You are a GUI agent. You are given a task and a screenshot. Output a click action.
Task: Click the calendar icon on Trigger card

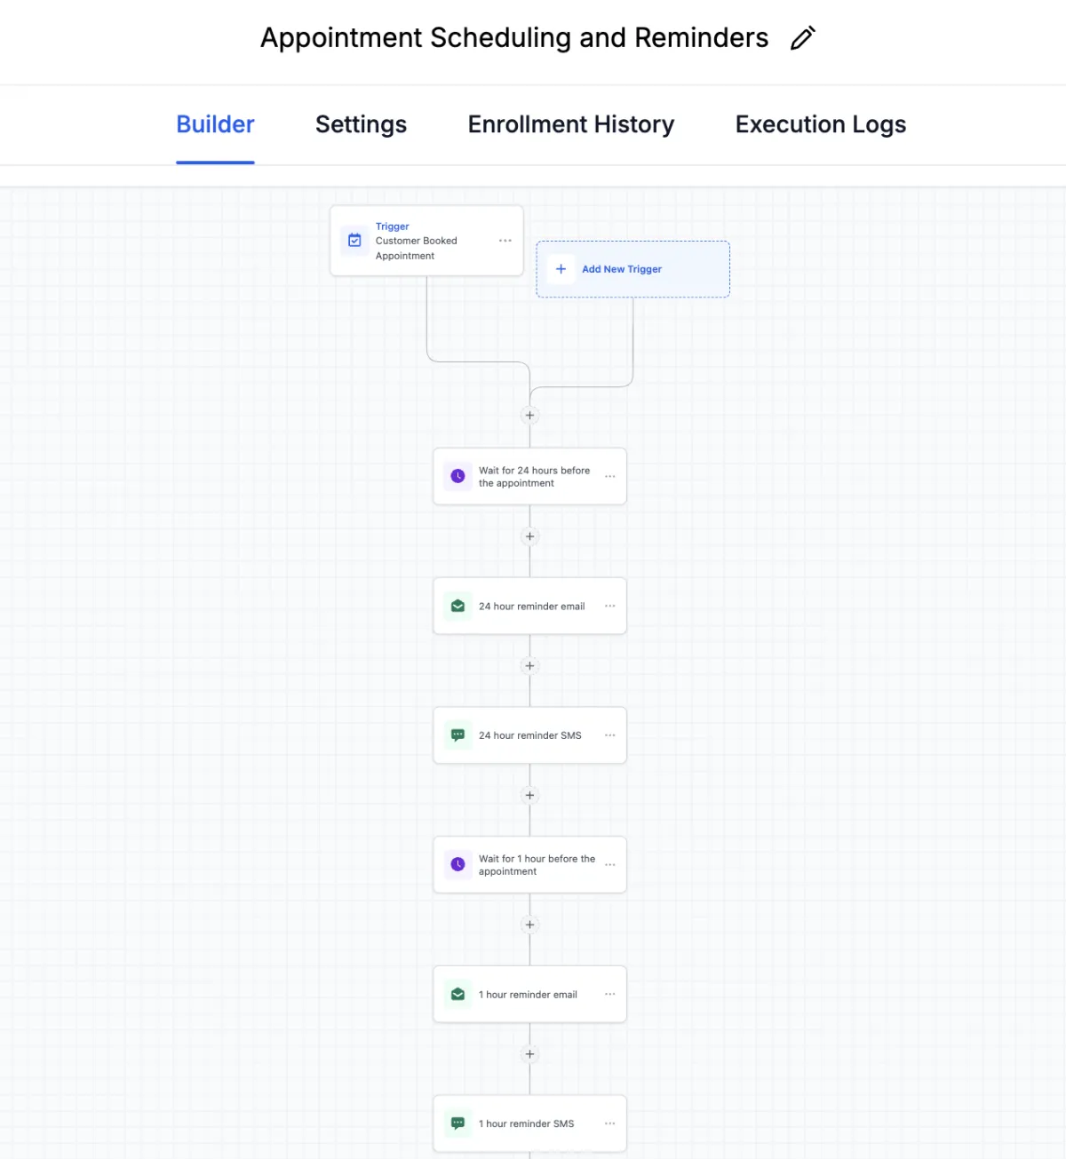coord(354,241)
